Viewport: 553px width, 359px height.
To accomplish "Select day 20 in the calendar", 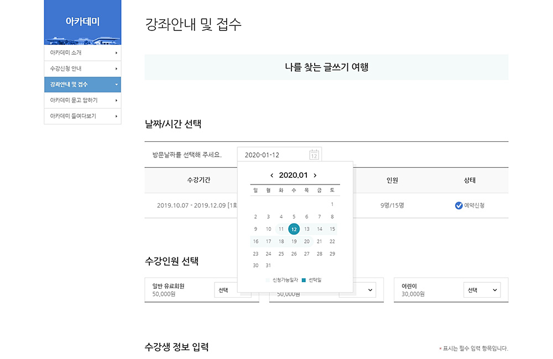I will [x=306, y=241].
